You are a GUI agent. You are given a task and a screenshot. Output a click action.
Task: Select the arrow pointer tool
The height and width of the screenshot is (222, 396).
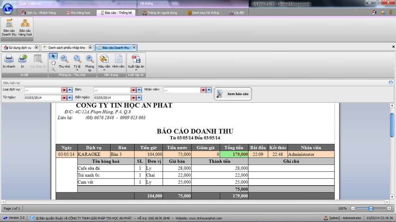pos(53,56)
